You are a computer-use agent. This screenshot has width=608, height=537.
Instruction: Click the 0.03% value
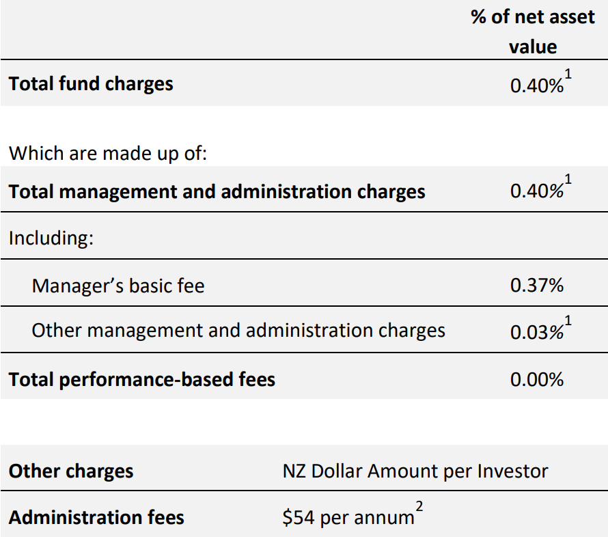[x=536, y=333]
